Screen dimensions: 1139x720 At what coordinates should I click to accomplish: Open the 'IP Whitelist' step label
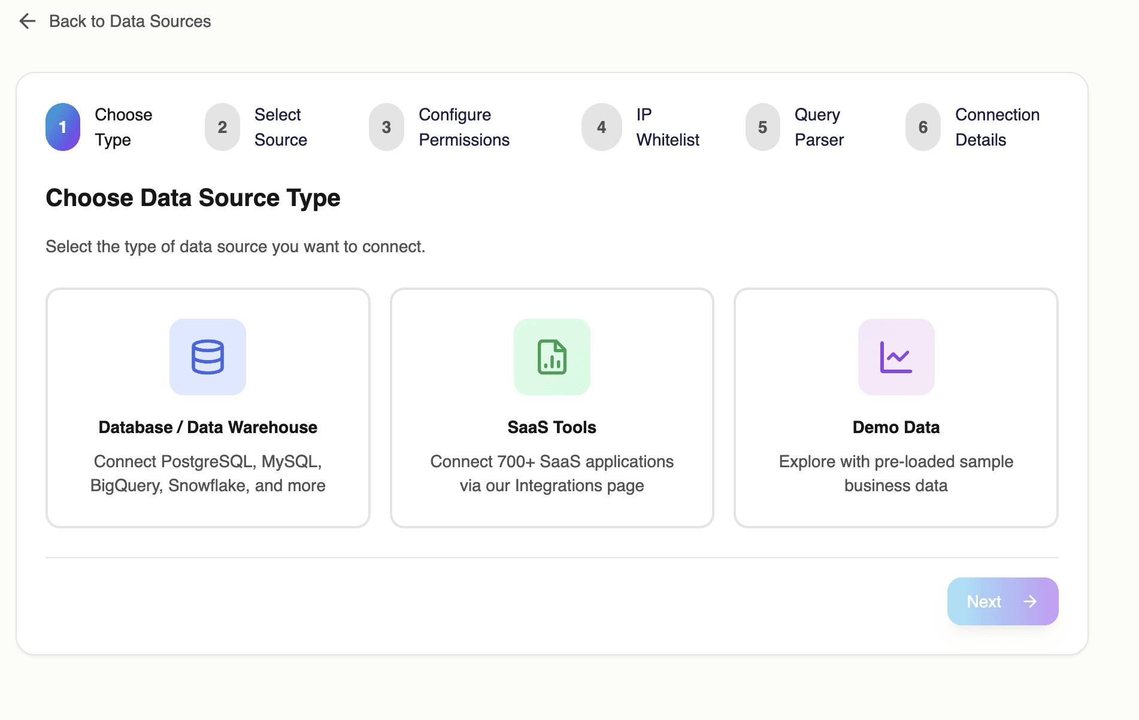point(668,127)
